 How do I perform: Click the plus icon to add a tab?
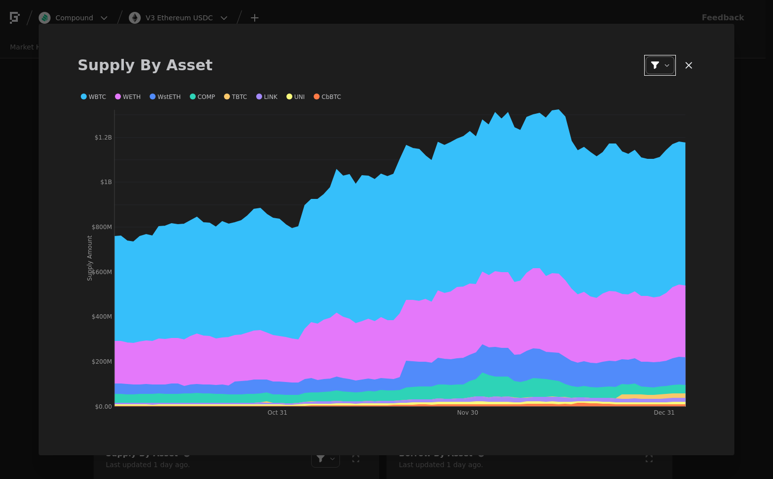click(255, 18)
